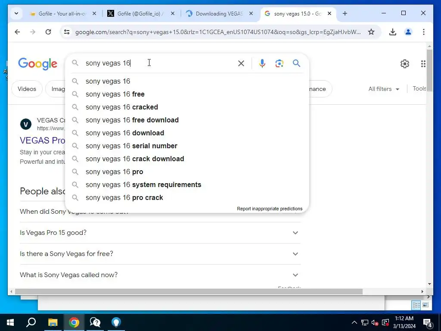This screenshot has width=441, height=331.
Task: Select suggestion 'sony vegas 16 system requirements'
Action: pyautogui.click(x=187, y=185)
